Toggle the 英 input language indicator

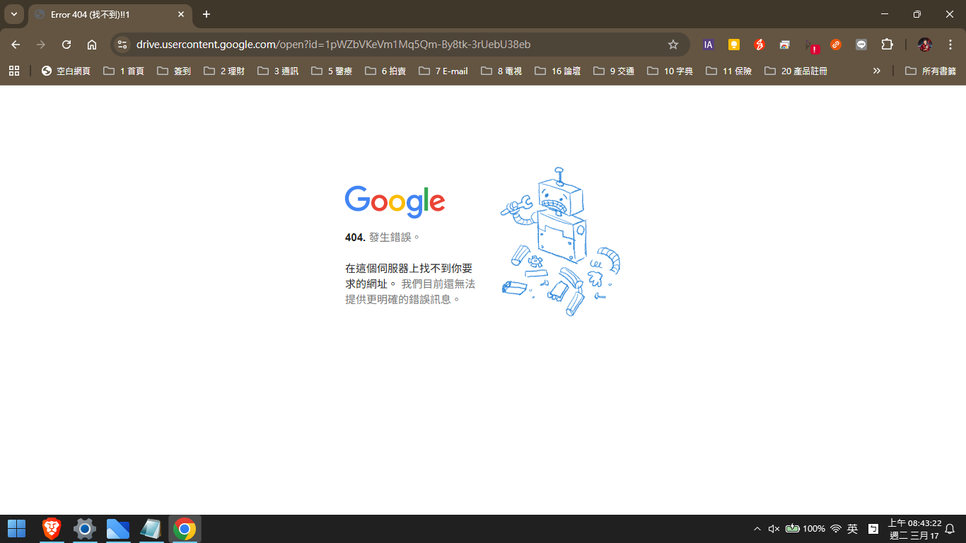tap(853, 529)
